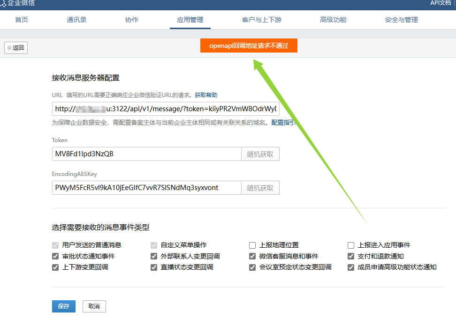This screenshot has width=456, height=320.
Task: Uncheck 外部联系人变更回调
Action: 154,256
